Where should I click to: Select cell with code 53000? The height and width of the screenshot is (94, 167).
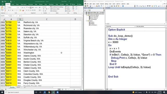[x=11, y=53]
